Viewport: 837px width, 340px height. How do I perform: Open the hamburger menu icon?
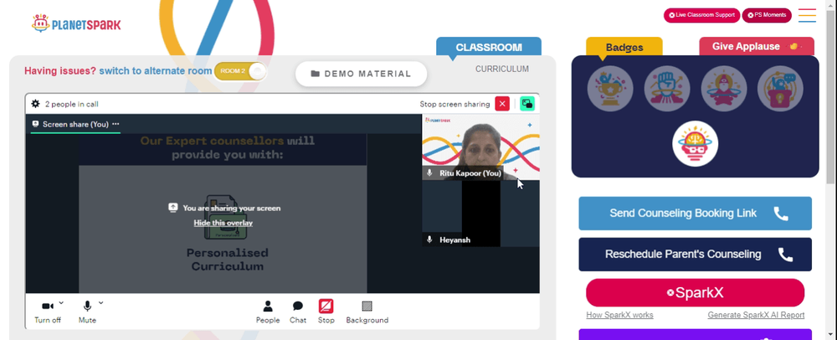(x=807, y=15)
